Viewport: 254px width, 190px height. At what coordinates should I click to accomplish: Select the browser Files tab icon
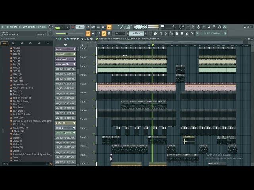[x=13, y=43]
